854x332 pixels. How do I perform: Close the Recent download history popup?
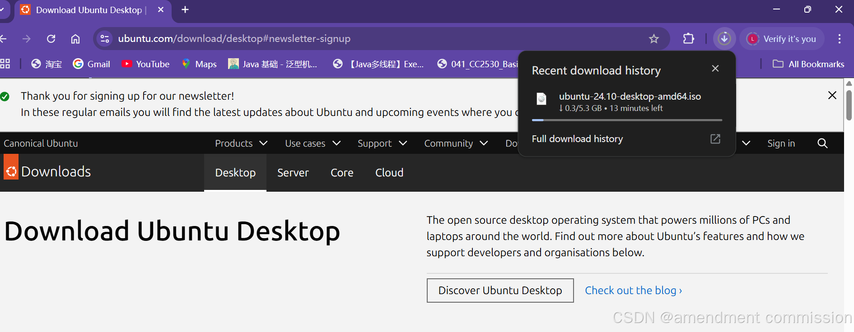[x=715, y=69]
